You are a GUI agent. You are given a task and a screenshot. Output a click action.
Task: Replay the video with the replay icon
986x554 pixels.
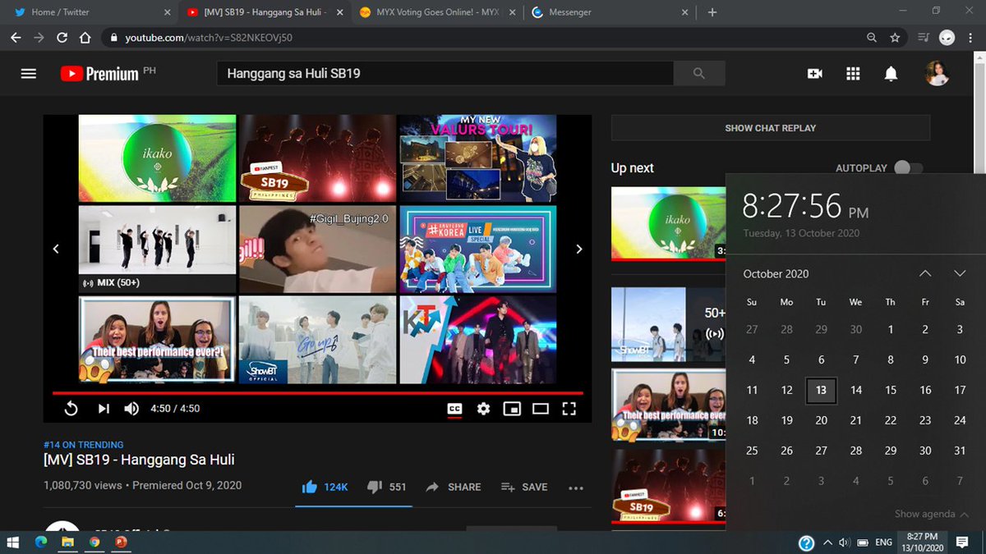pos(71,408)
